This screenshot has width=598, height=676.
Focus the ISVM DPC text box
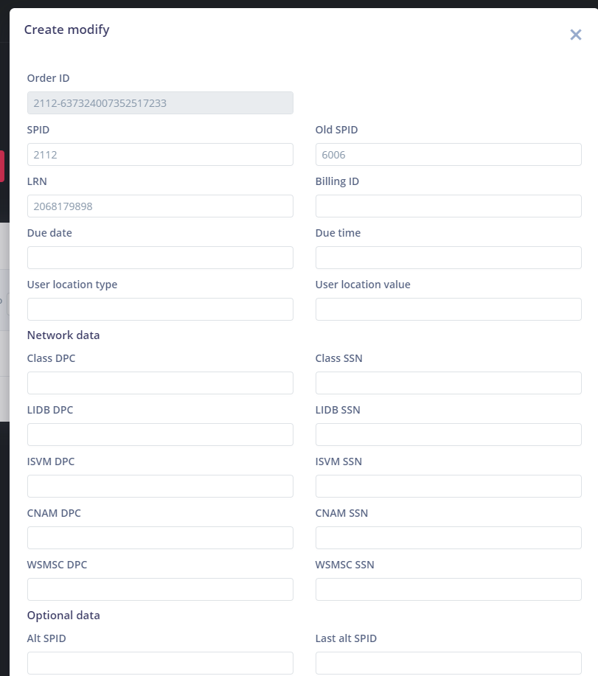pyautogui.click(x=160, y=487)
